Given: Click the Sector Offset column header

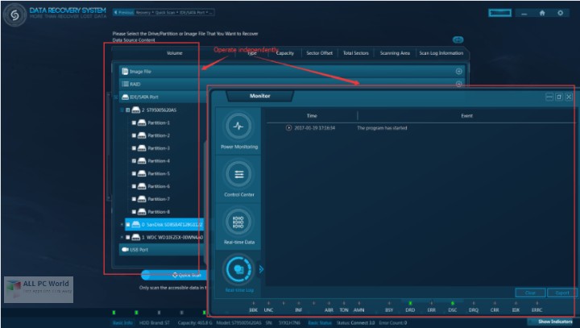Looking at the screenshot, I should pyautogui.click(x=319, y=53).
